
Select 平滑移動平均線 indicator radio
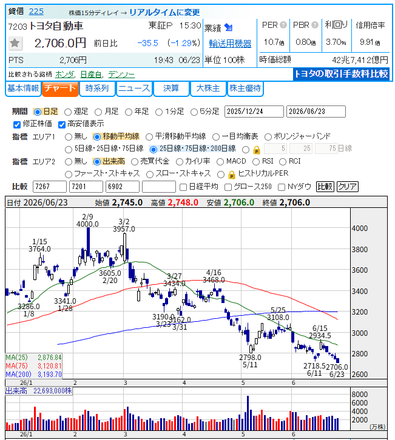(x=149, y=137)
